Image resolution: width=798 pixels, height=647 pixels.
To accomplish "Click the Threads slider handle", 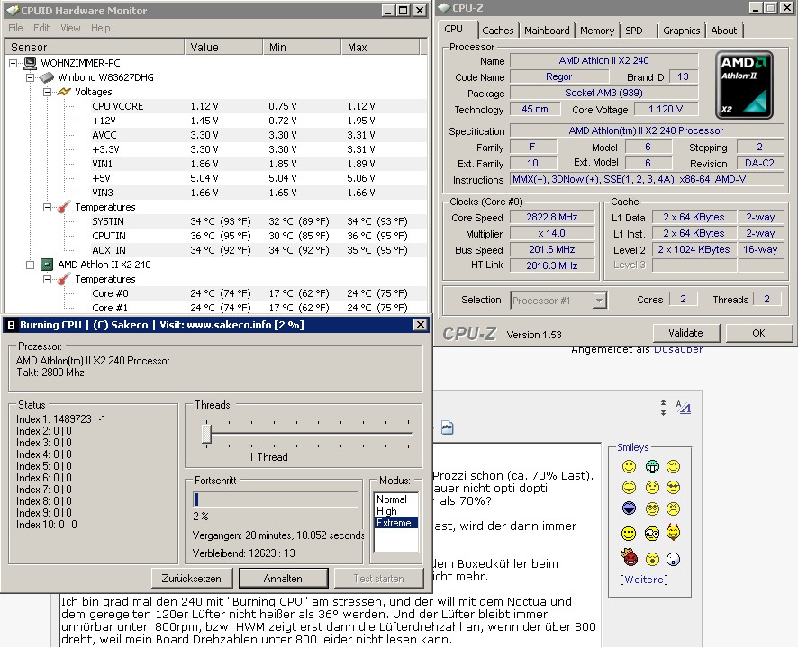I will click(x=206, y=434).
